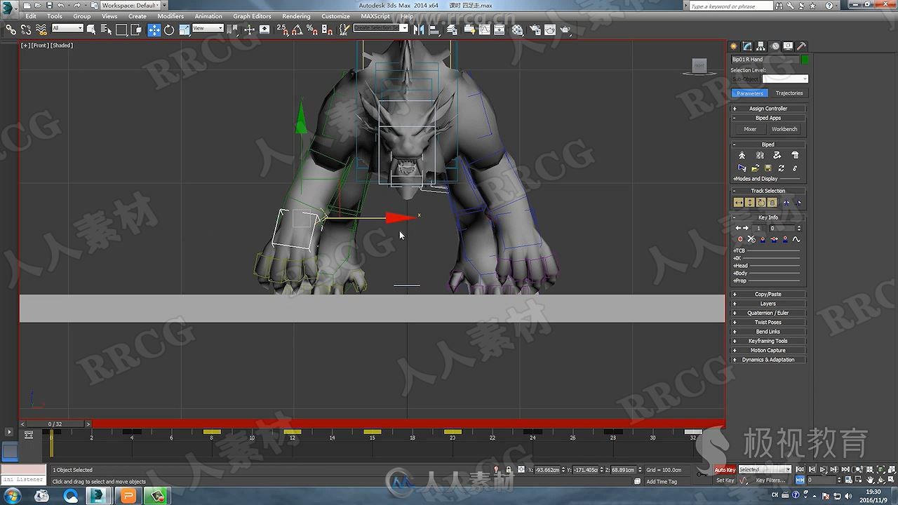Click the Selection Lock toggle padlock
Image resolution: width=898 pixels, height=505 pixels.
(x=509, y=470)
